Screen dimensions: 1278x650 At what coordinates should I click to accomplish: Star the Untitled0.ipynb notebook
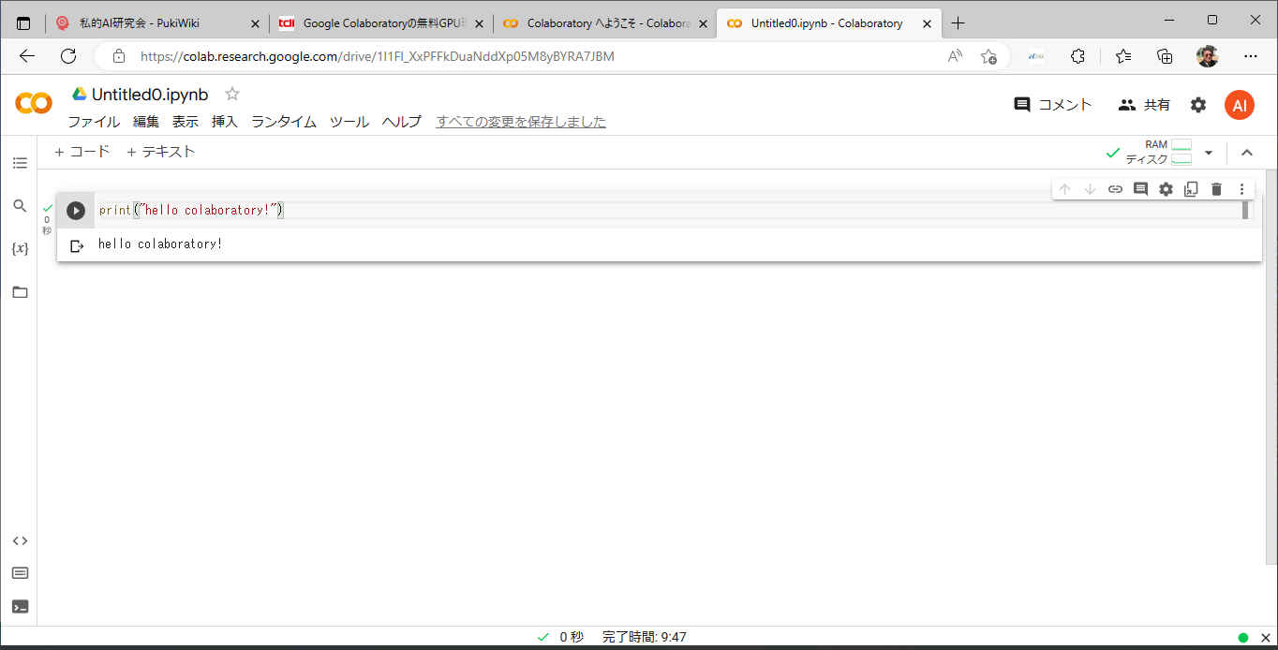(x=232, y=94)
